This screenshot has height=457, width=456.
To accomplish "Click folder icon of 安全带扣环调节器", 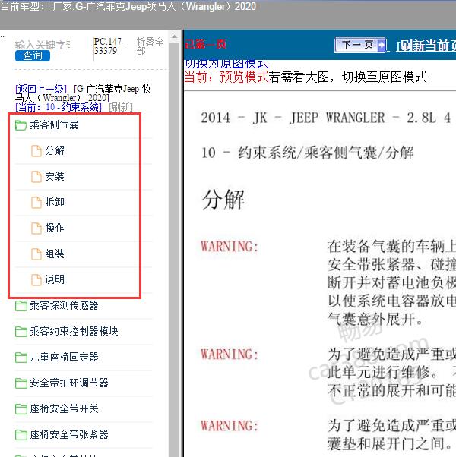I will [x=21, y=383].
